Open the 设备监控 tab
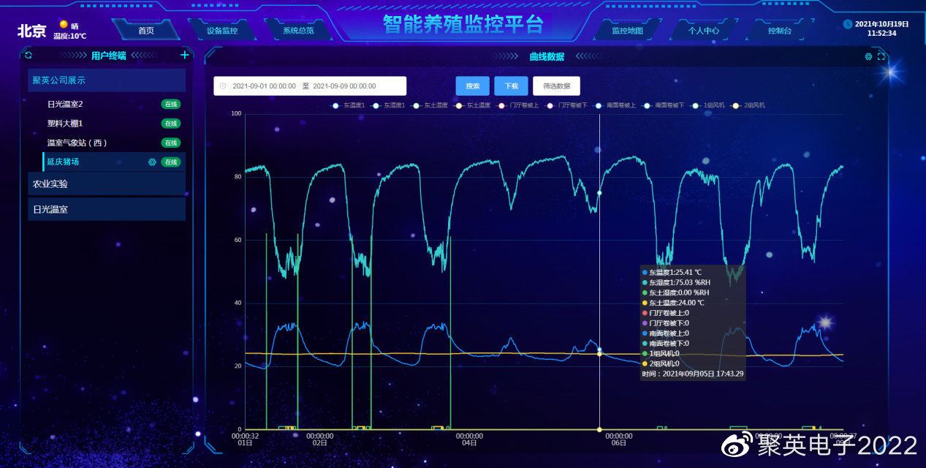This screenshot has height=468, width=926. (x=222, y=31)
